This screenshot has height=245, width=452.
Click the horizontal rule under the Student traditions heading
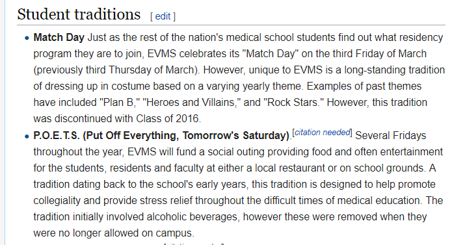[x=231, y=25]
